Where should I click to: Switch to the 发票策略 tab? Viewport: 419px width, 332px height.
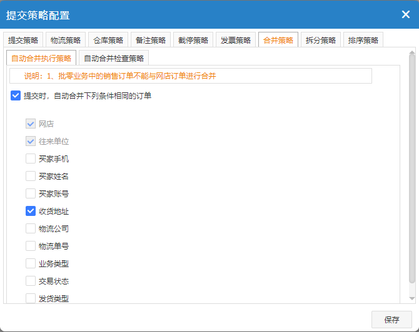pos(235,40)
